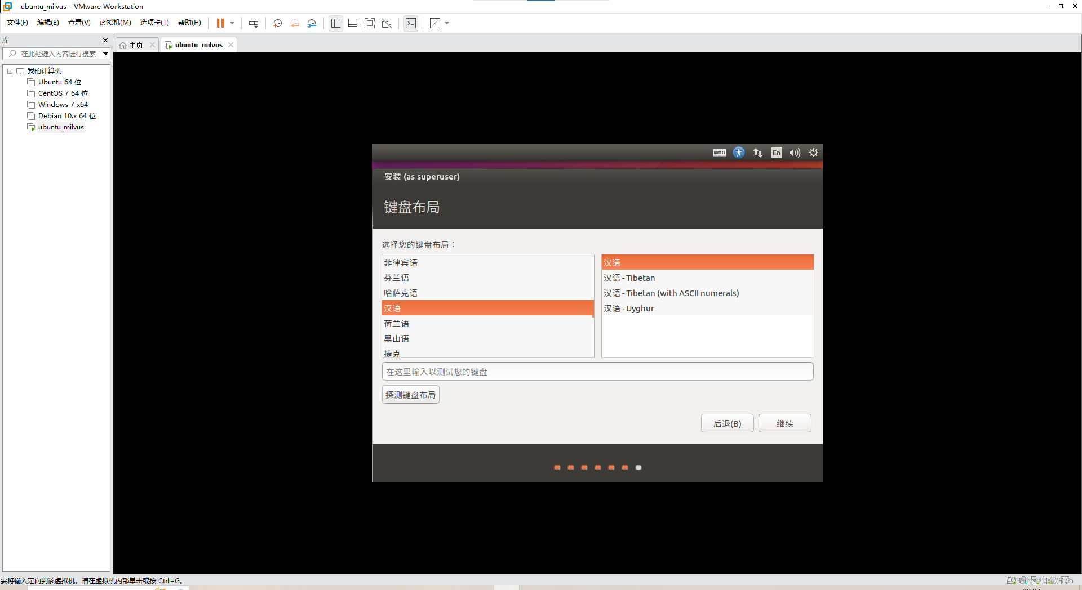Open the system gear menu in Ubuntu panel
This screenshot has height=590, width=1082.
point(814,153)
